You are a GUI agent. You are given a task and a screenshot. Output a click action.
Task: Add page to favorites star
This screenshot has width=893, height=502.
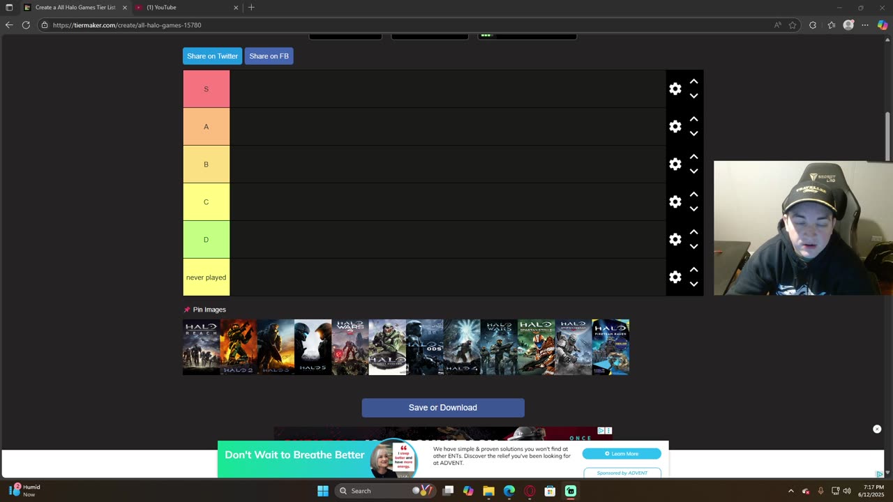point(793,25)
